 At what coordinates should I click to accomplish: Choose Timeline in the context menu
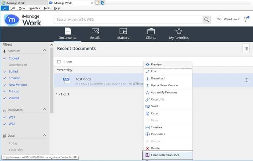pyautogui.click(x=167, y=128)
